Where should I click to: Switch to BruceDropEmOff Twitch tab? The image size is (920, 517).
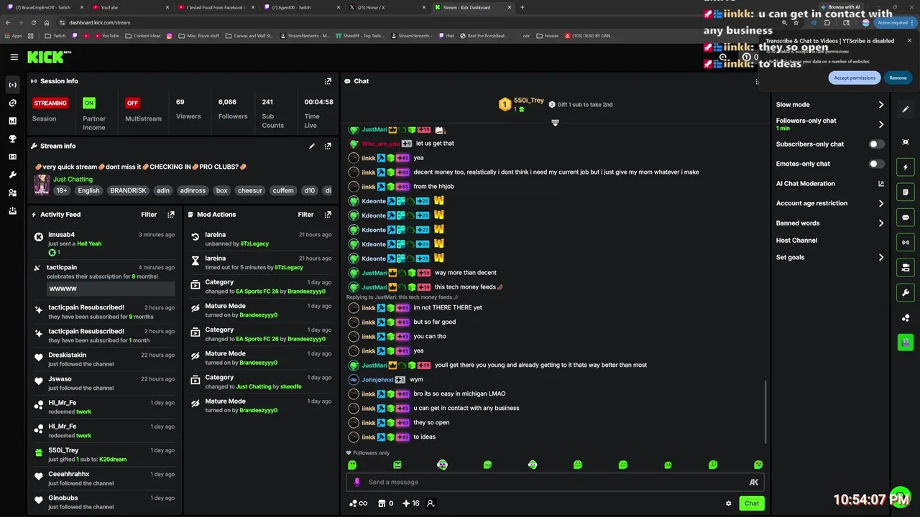[x=43, y=7]
